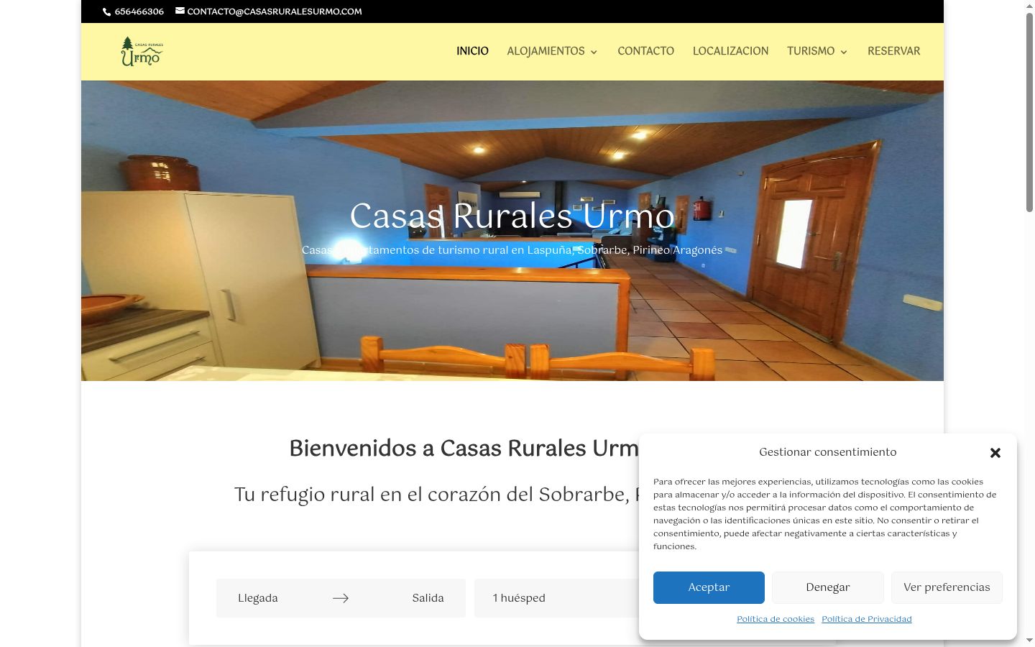Open the INICIO menu item
Image resolution: width=1035 pixels, height=647 pixels.
click(x=472, y=51)
